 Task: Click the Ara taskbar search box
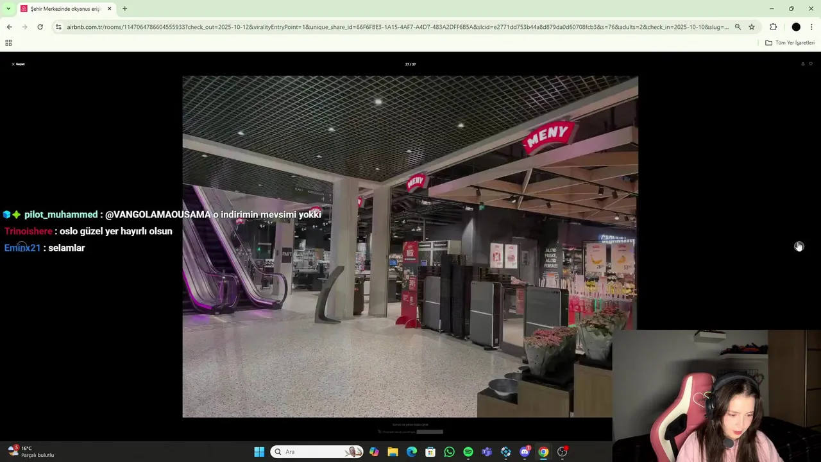tap(316, 452)
